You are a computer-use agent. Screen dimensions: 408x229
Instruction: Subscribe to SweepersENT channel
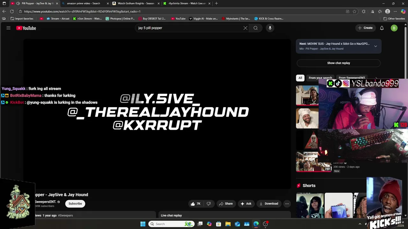coord(75,204)
